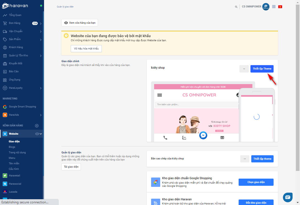Expand the Đơn Hàng menu arrow
Screen dimensions: 300x205
41,23
